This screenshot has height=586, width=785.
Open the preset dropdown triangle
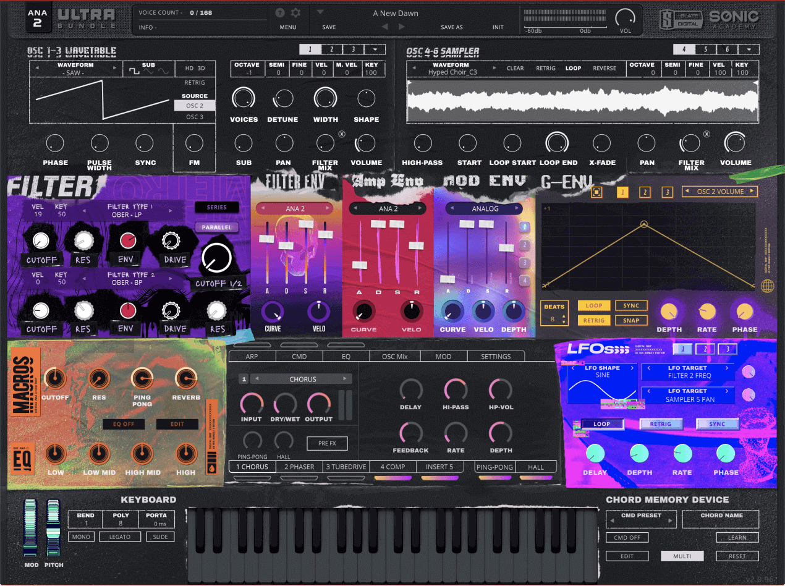tap(320, 12)
